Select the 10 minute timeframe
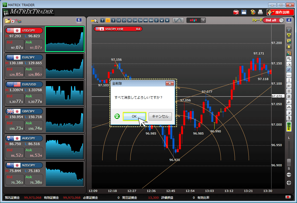297x203 pixels. [x=119, y=20]
